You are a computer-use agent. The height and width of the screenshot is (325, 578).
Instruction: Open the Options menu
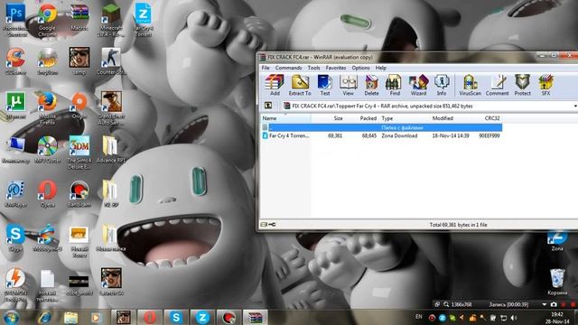pyautogui.click(x=360, y=68)
